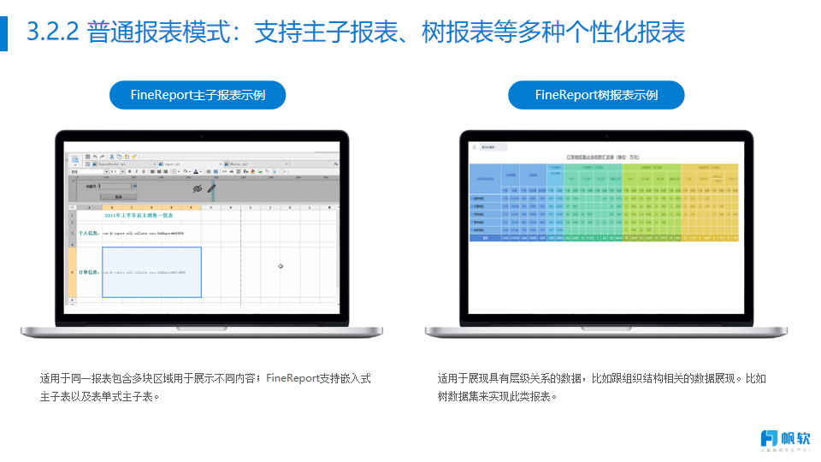The width and height of the screenshot is (821, 462).
Task: Click the merge cells icon
Action: (209, 171)
